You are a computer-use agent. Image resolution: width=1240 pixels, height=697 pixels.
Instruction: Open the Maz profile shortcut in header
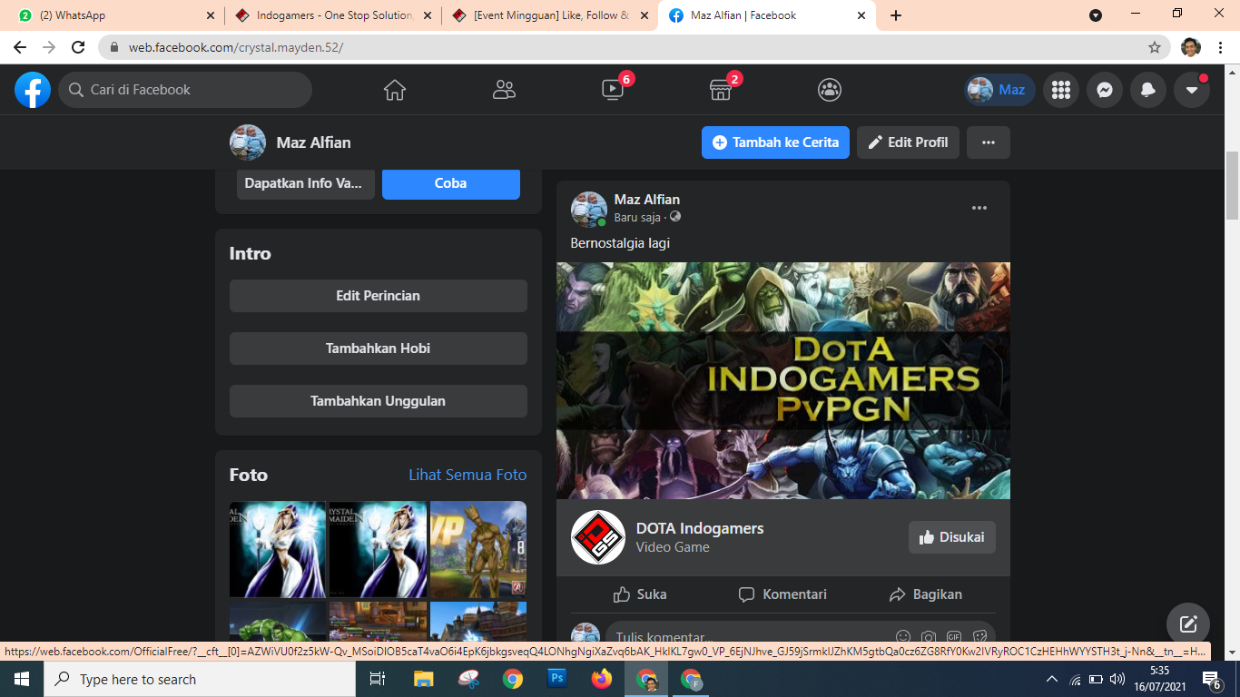coord(999,90)
